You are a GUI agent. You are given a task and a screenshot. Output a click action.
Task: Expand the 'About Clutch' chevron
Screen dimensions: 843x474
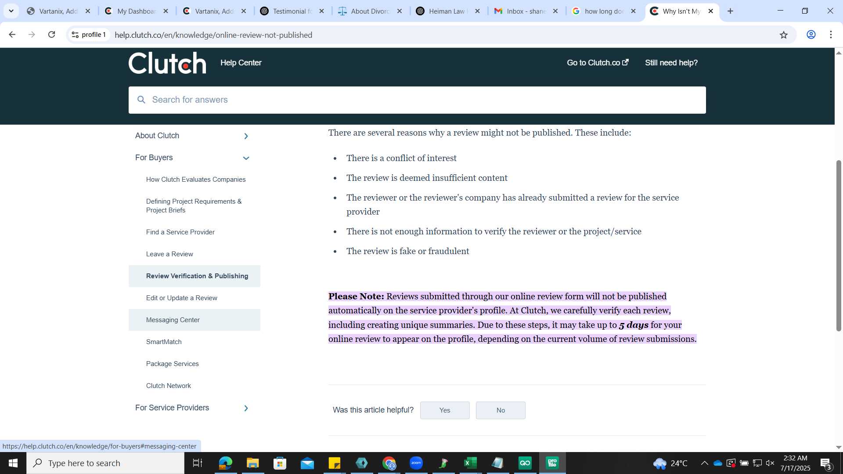point(246,136)
